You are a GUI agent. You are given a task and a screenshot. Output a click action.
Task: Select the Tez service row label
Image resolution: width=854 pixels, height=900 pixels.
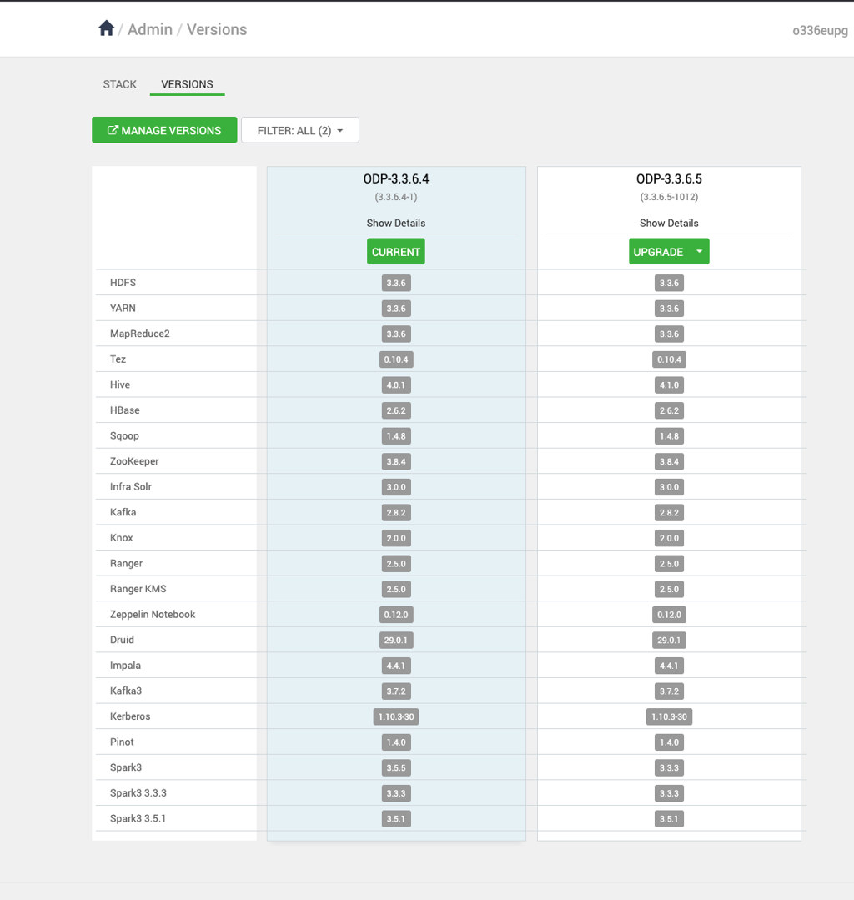pos(118,359)
